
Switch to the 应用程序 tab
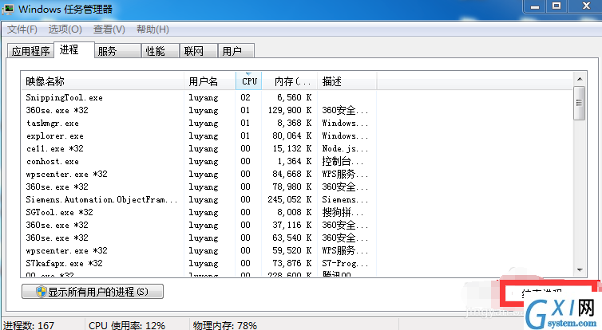point(30,51)
